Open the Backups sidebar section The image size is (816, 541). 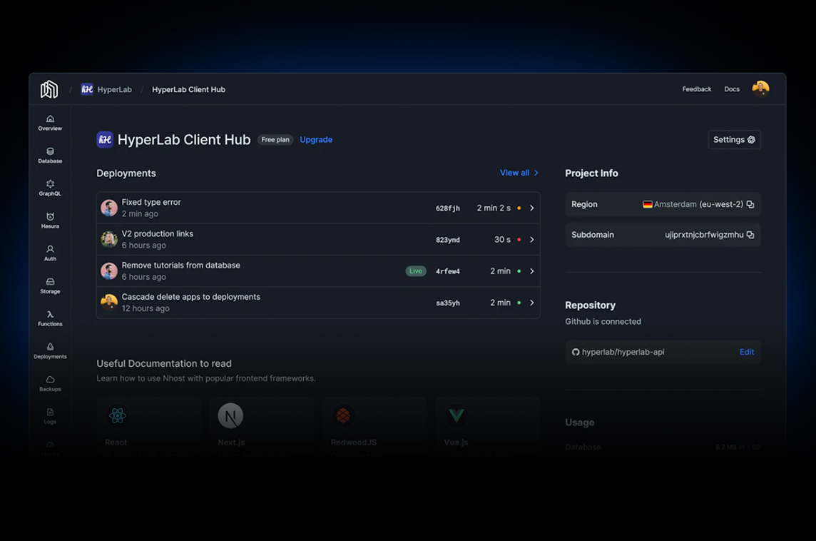(50, 384)
